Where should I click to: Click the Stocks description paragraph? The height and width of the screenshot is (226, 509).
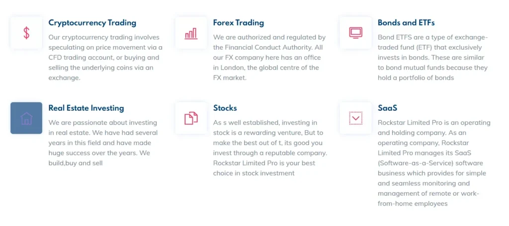pyautogui.click(x=270, y=148)
